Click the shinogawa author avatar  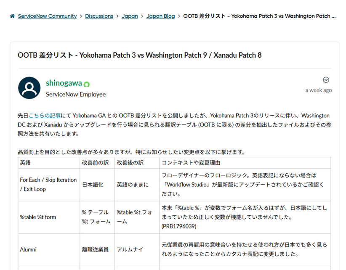tap(29, 88)
